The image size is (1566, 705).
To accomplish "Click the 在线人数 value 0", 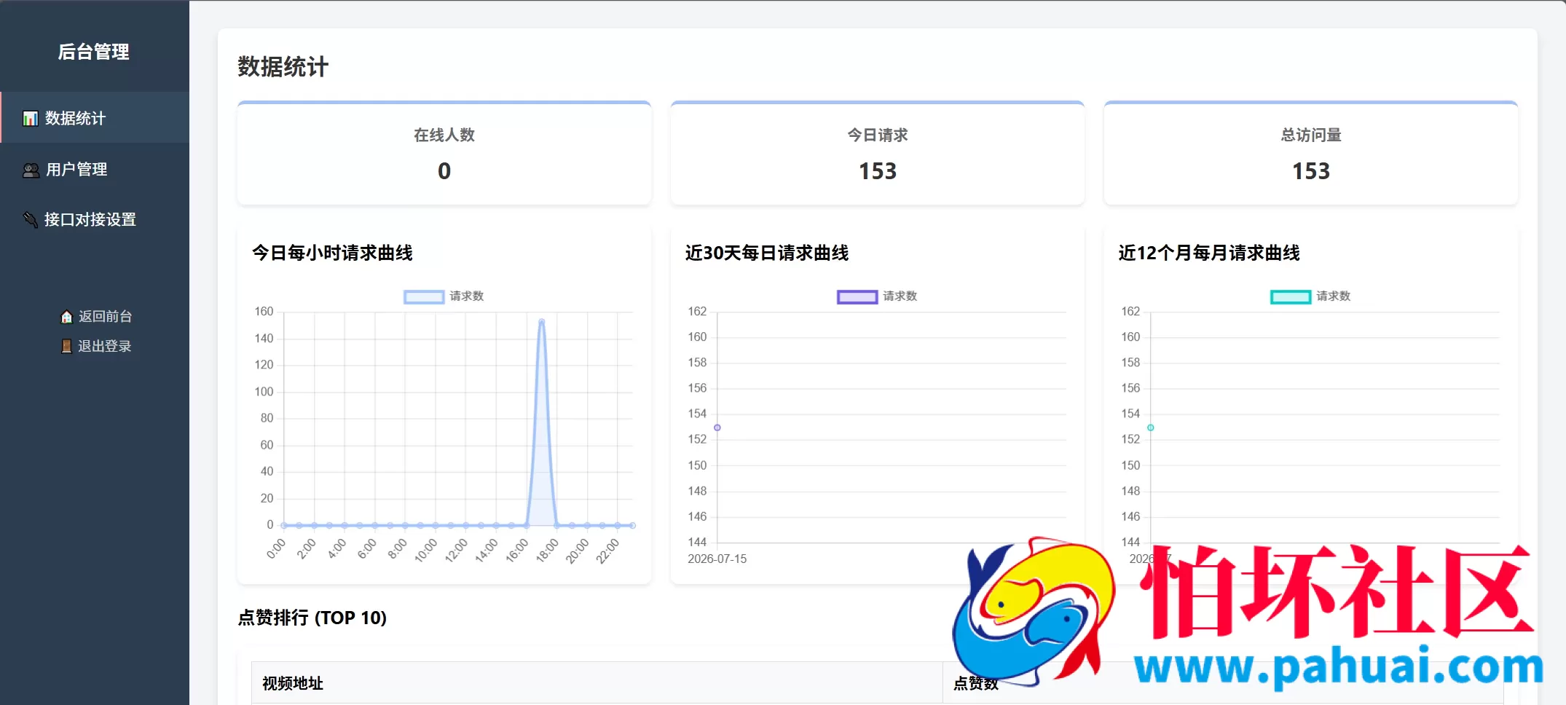I will pos(444,171).
